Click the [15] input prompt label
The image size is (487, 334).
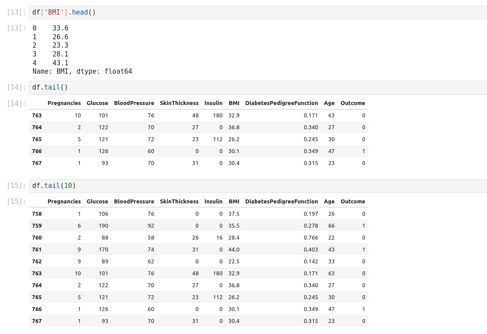click(16, 186)
